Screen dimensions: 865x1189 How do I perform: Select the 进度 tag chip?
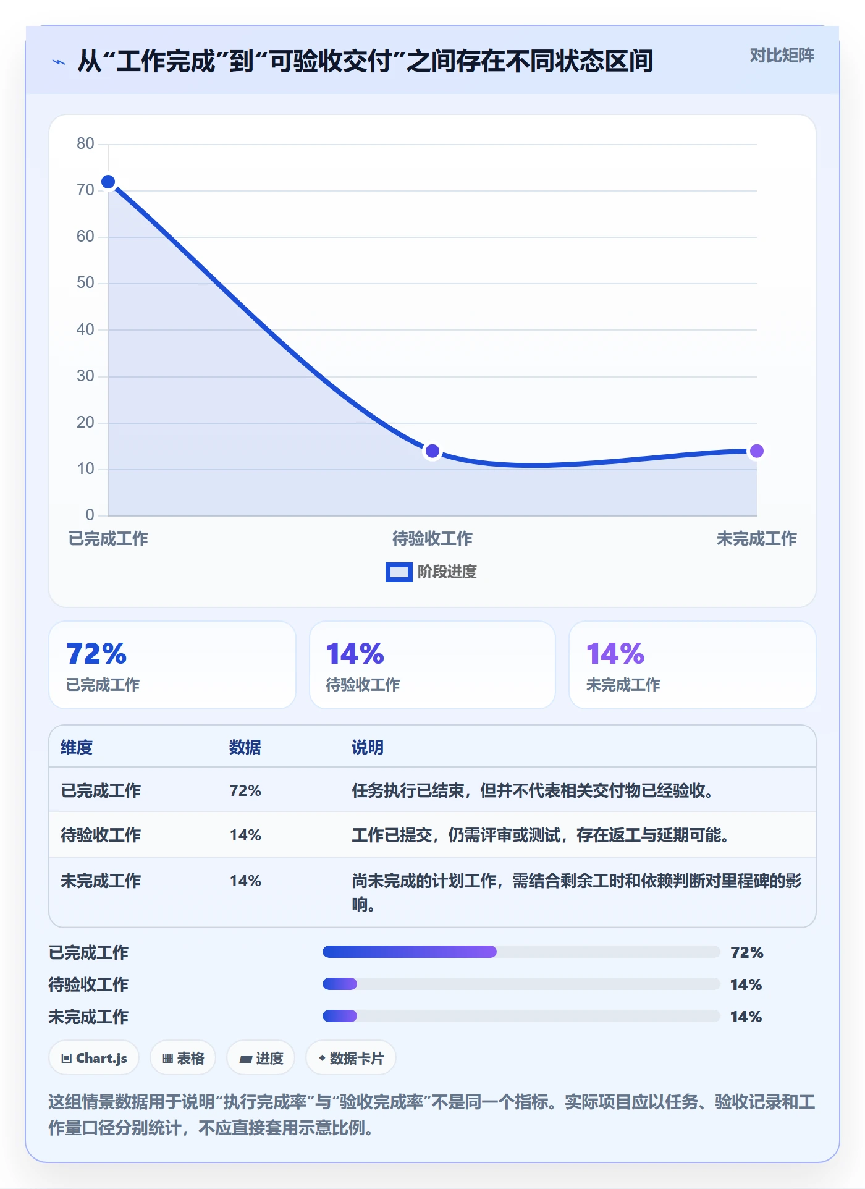coord(261,1058)
